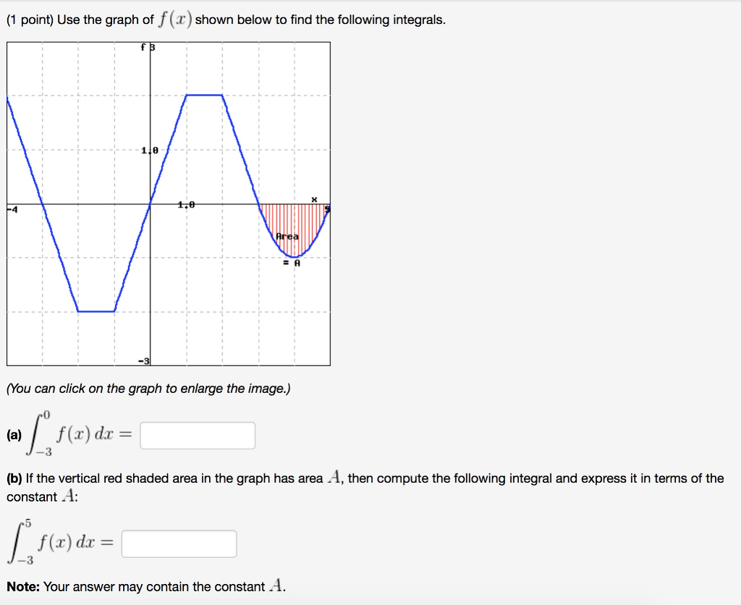Click the integral expression in part (b)

(58, 541)
